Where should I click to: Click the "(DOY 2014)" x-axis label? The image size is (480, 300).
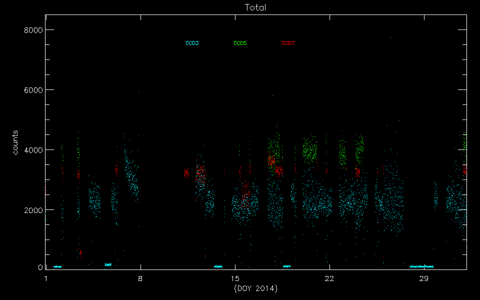(x=255, y=289)
